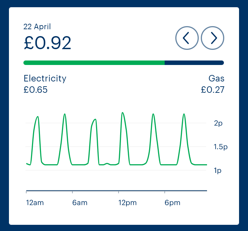Click the 12am time axis label

coord(35,203)
